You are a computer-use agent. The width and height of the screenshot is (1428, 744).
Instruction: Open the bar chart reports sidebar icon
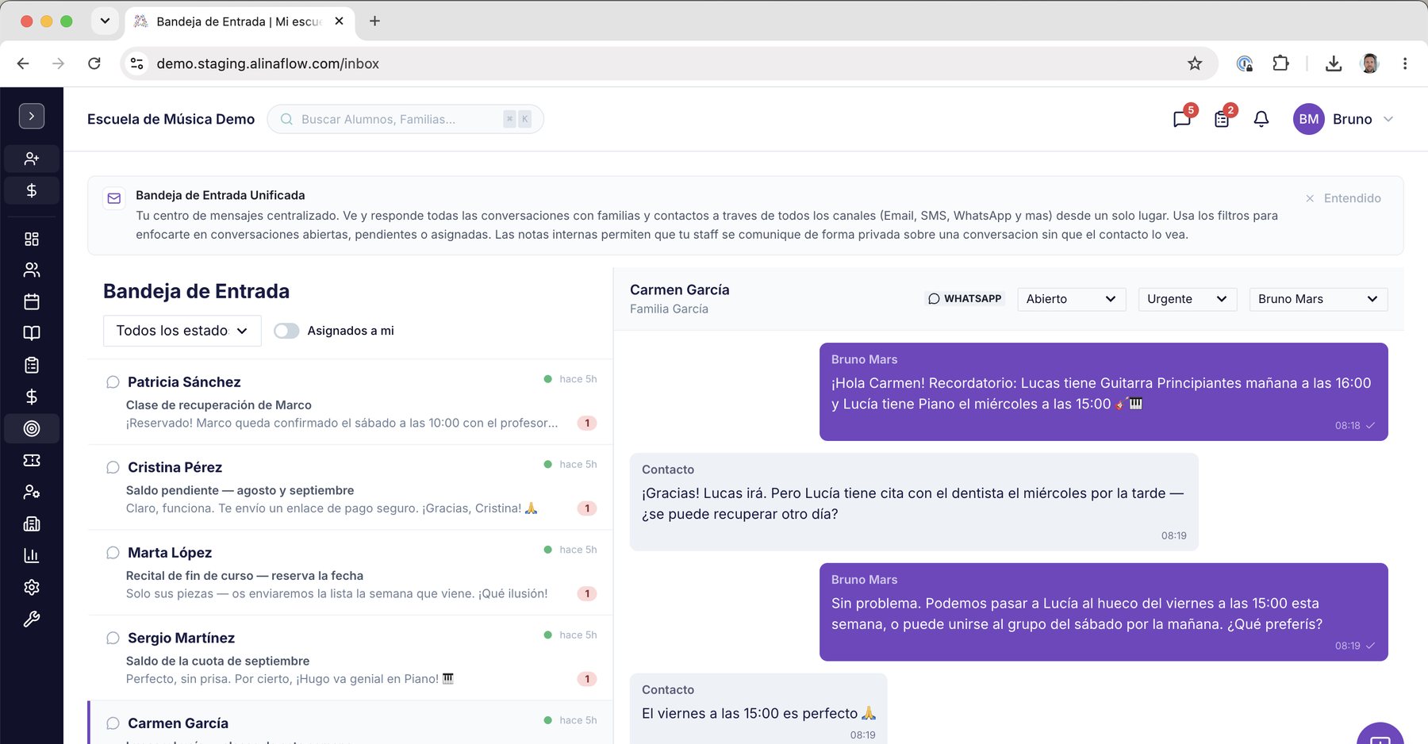coord(32,555)
